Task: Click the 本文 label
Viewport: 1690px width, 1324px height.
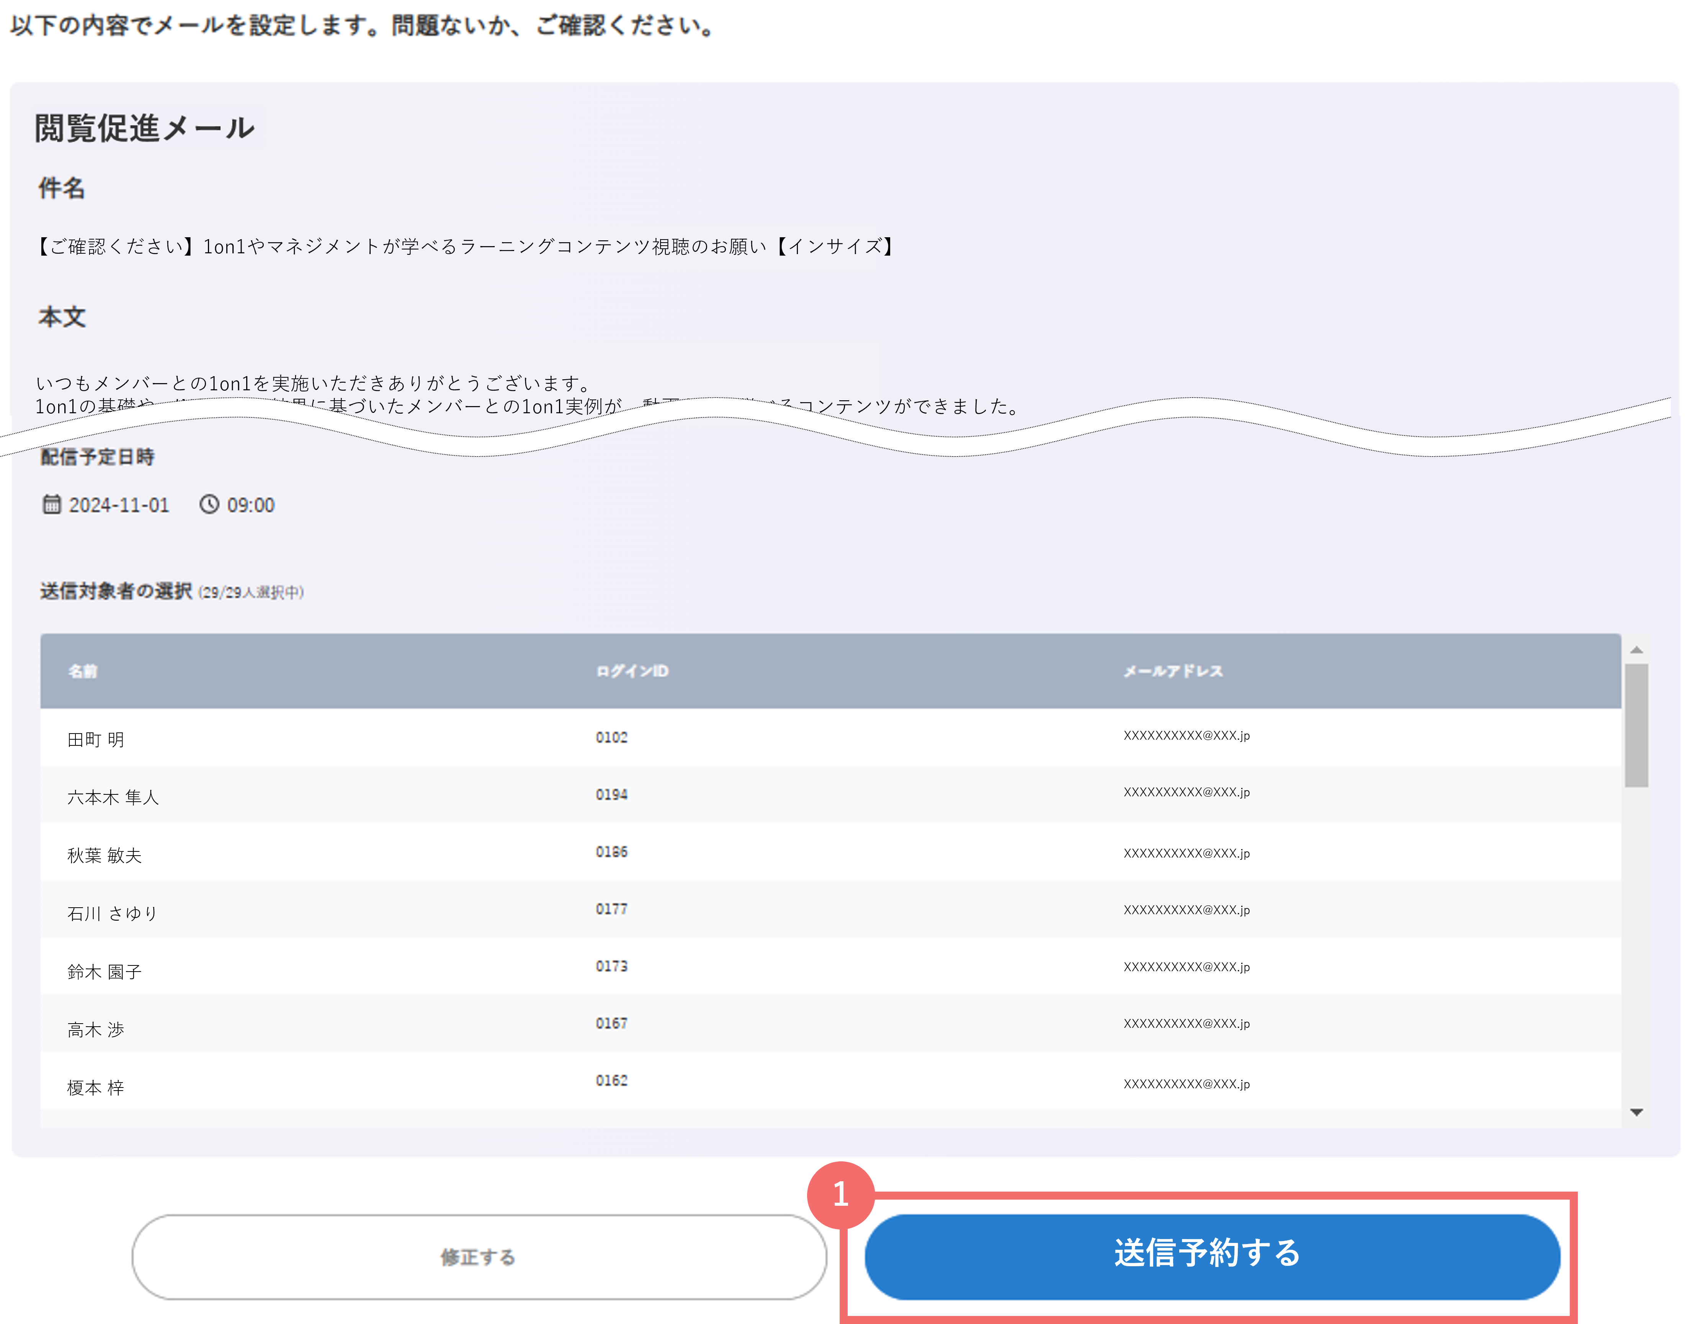Action: pyautogui.click(x=62, y=317)
